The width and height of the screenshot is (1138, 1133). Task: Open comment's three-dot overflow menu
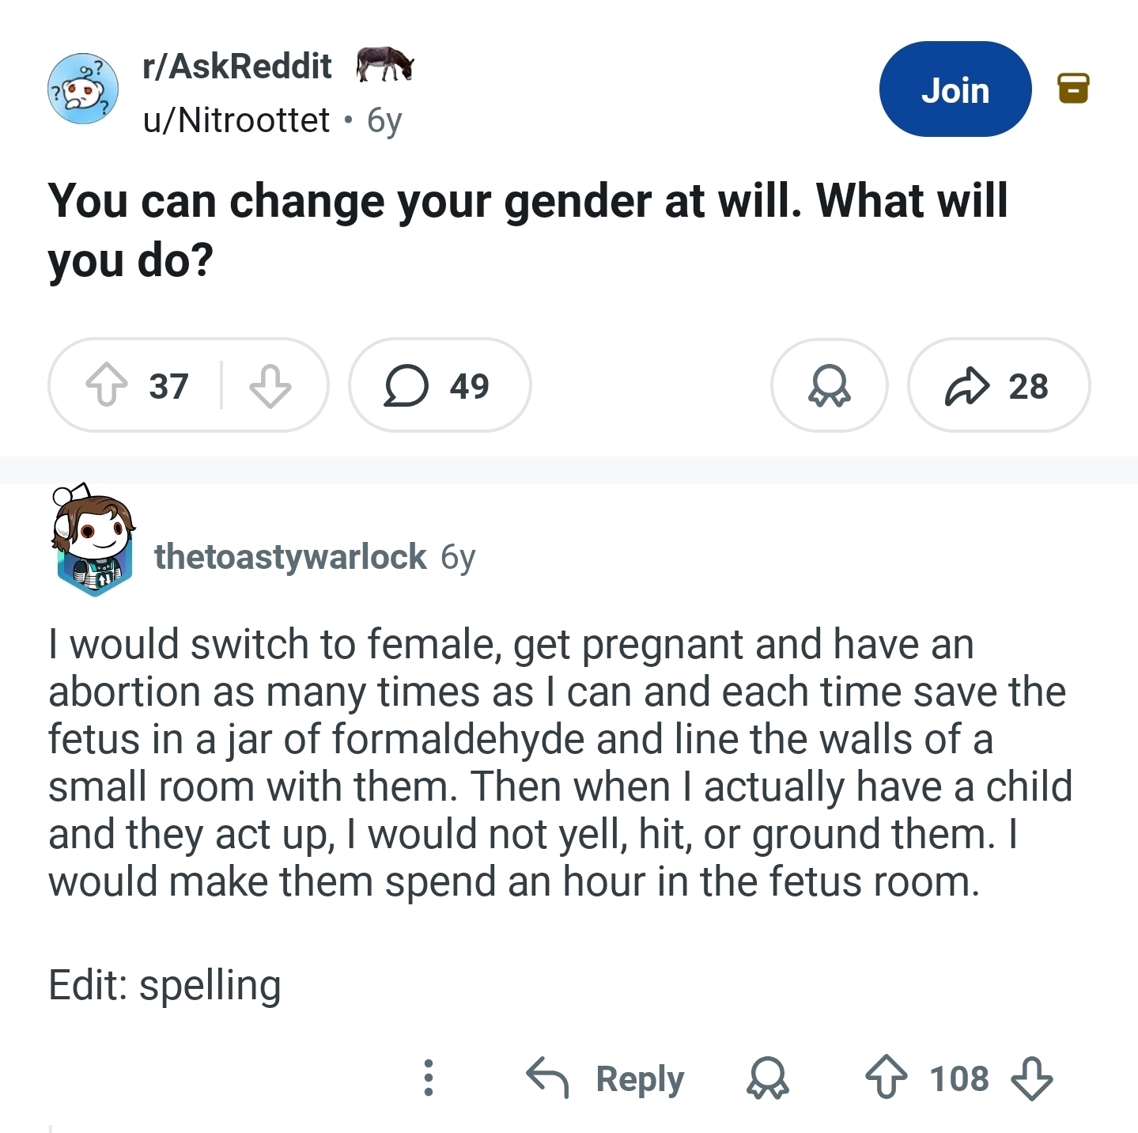428,1078
